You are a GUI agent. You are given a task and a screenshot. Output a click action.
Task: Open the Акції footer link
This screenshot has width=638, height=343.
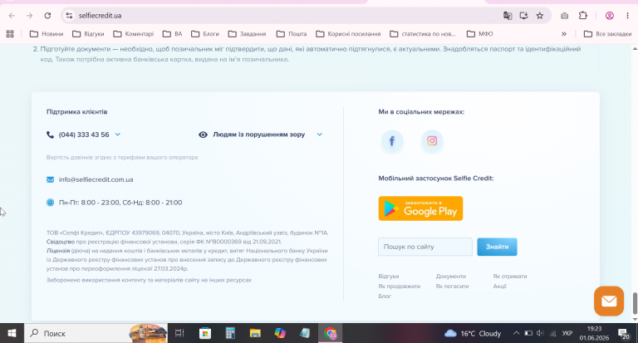pyautogui.click(x=499, y=286)
